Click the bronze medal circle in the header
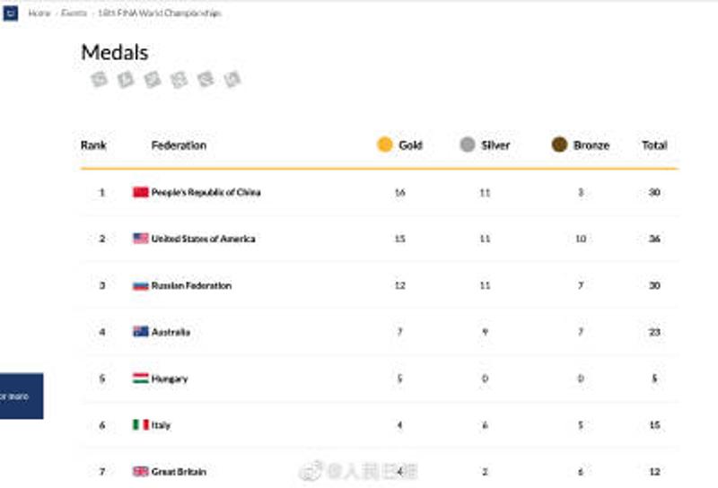Image resolution: width=718 pixels, height=488 pixels. (559, 145)
